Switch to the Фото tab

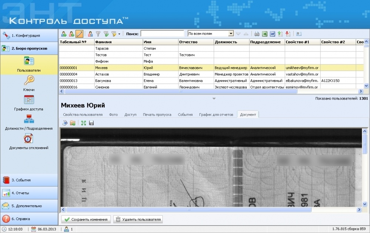point(113,115)
